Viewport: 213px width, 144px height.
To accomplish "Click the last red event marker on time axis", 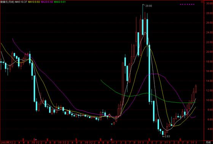I will [x=180, y=139].
